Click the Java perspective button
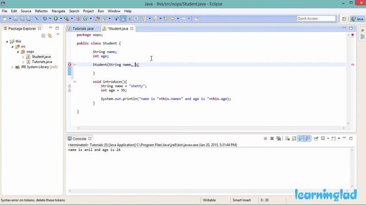Image resolution: width=366 pixels, height=205 pixels. click(x=357, y=19)
